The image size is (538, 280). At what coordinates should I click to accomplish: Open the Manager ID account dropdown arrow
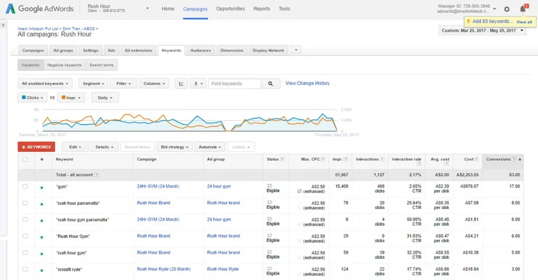[494, 9]
